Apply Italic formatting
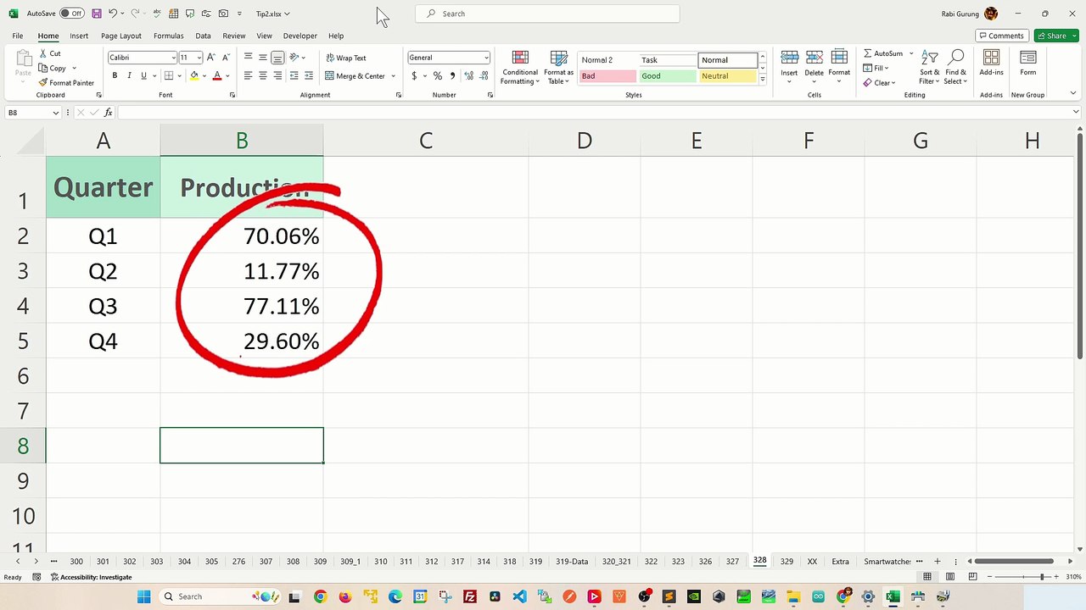The image size is (1086, 610). [x=129, y=75]
